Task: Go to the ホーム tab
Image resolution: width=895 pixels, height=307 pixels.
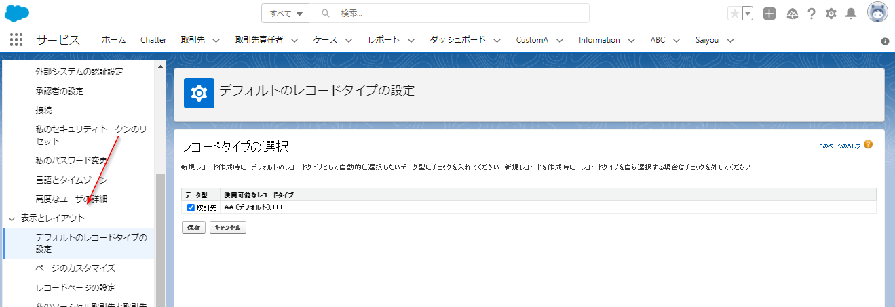Action: coord(113,40)
